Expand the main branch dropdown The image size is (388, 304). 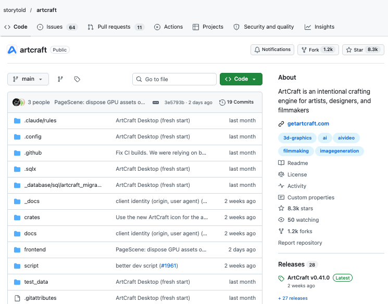tap(28, 79)
